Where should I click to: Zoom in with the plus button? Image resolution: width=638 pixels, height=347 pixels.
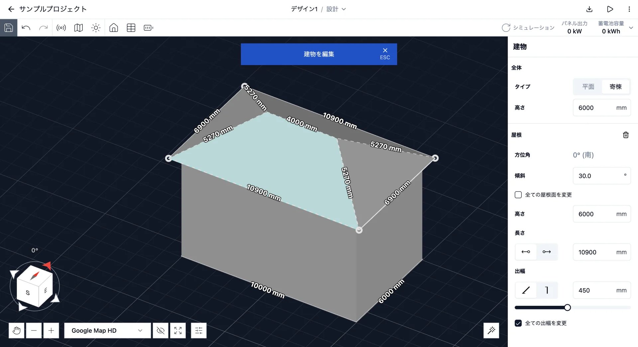click(51, 330)
